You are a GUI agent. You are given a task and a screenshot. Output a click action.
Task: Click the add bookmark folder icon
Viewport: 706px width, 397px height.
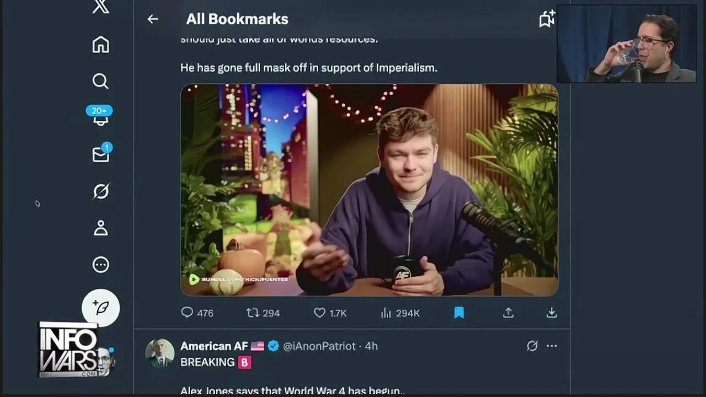547,19
